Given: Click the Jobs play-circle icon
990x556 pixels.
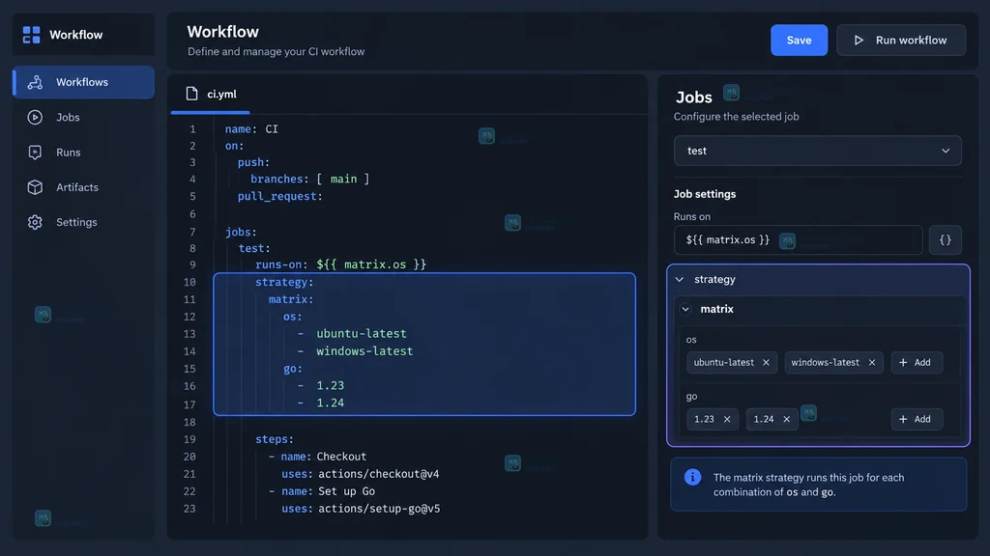Looking at the screenshot, I should point(35,117).
